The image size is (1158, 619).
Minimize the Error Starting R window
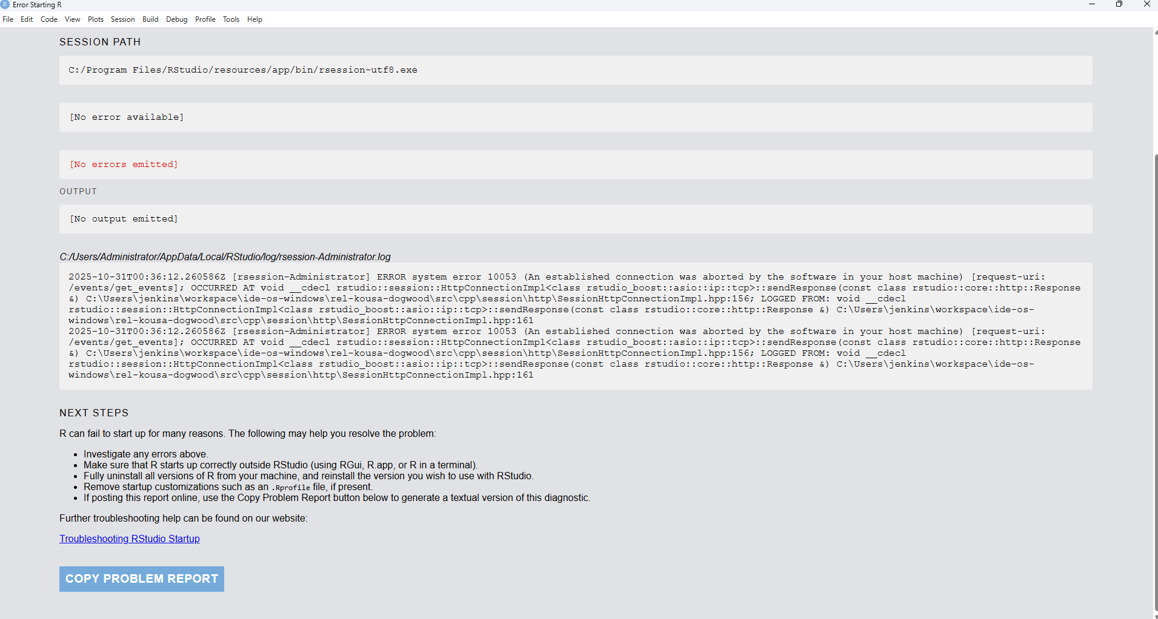[x=1092, y=4]
